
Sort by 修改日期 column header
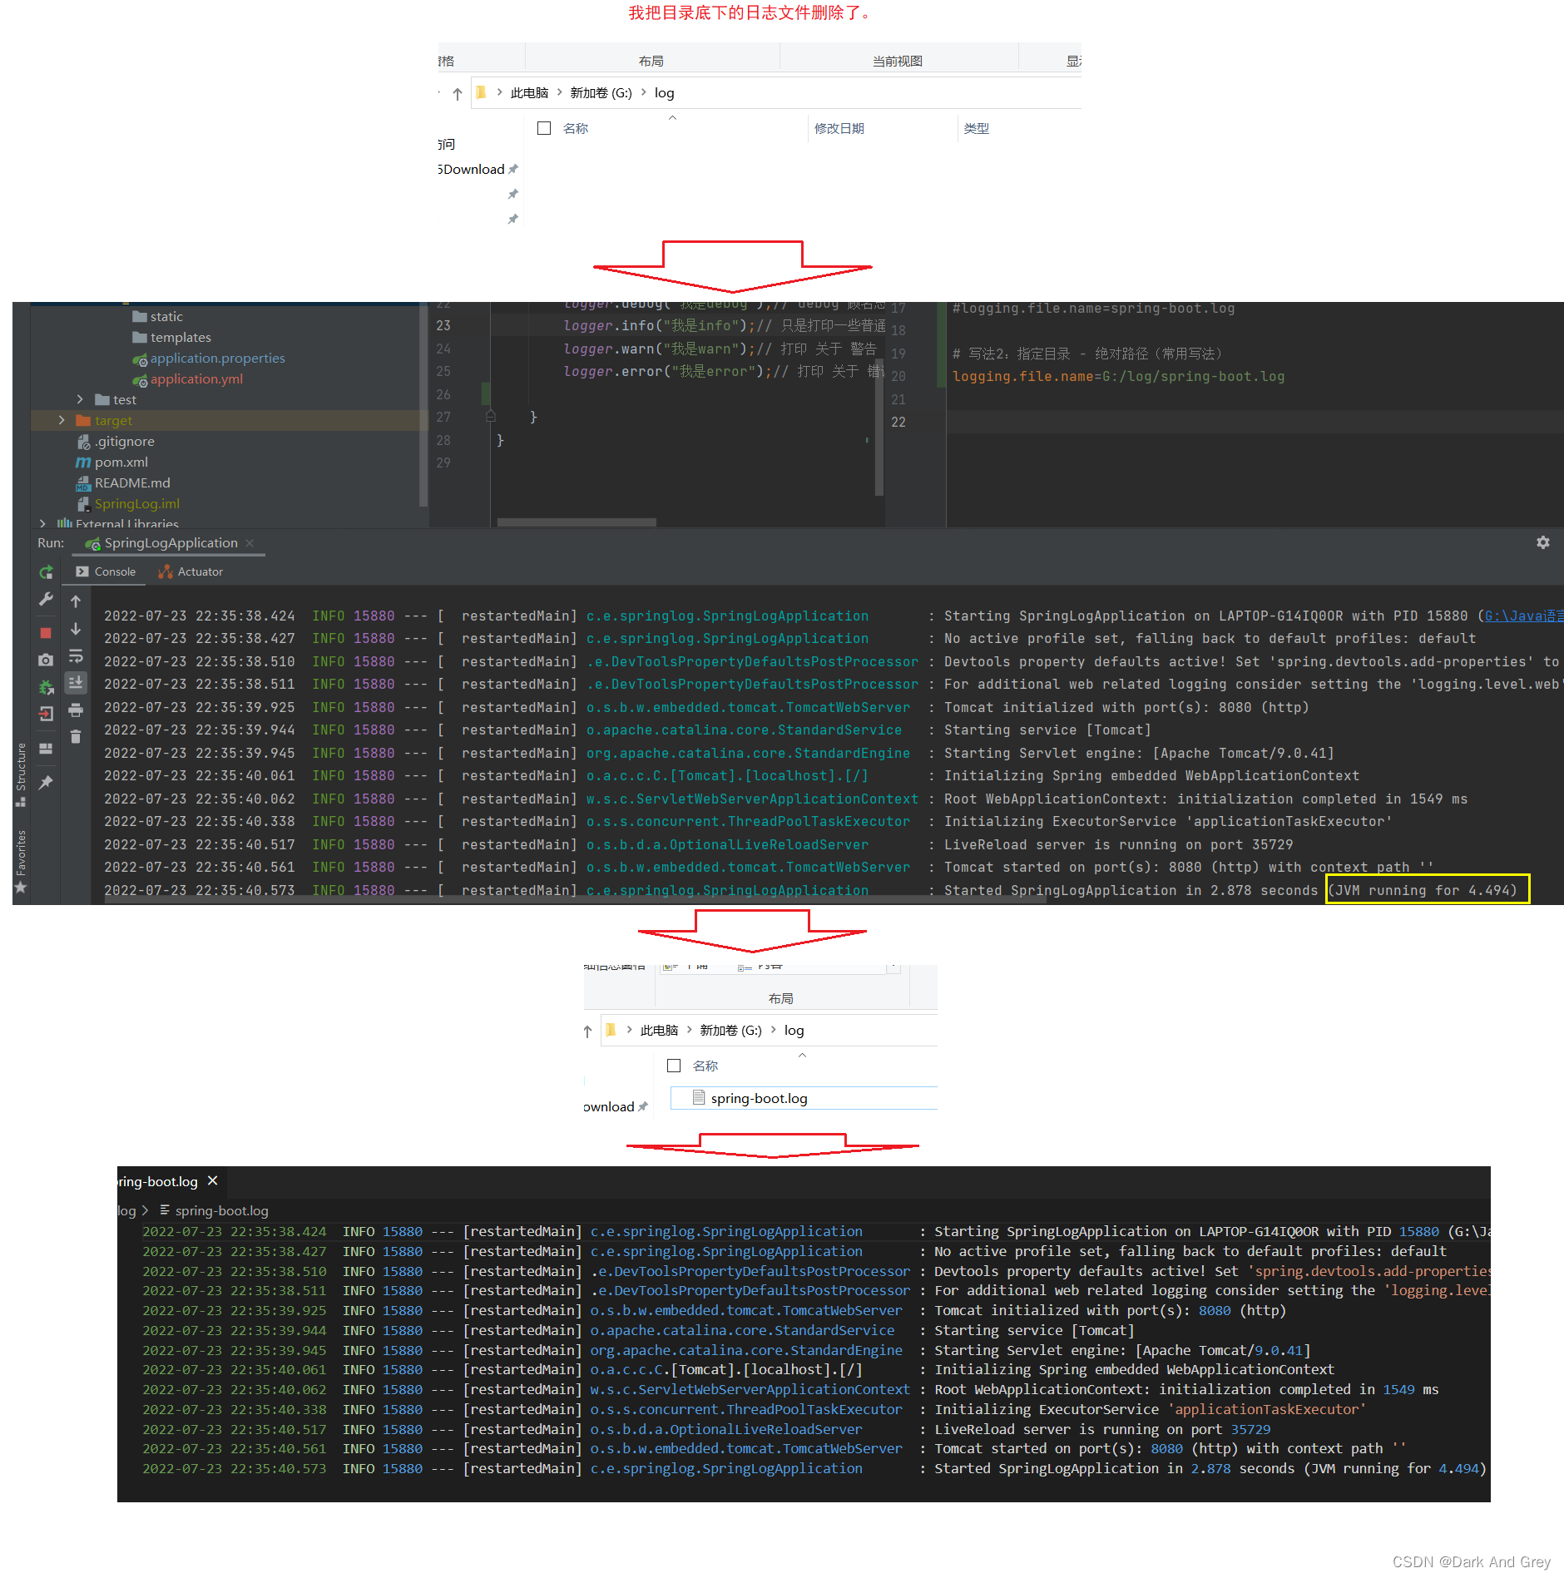coord(839,128)
